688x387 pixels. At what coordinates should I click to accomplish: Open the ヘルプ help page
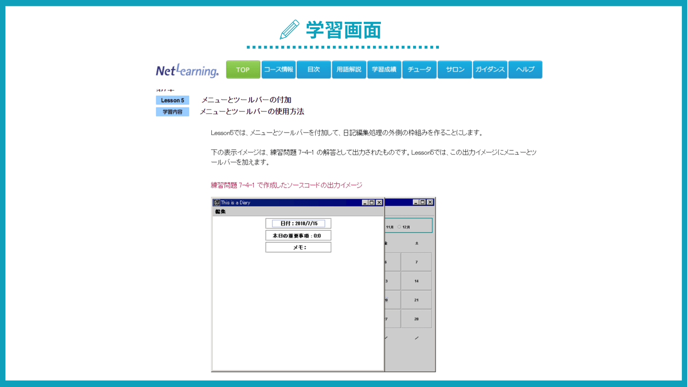pos(525,69)
